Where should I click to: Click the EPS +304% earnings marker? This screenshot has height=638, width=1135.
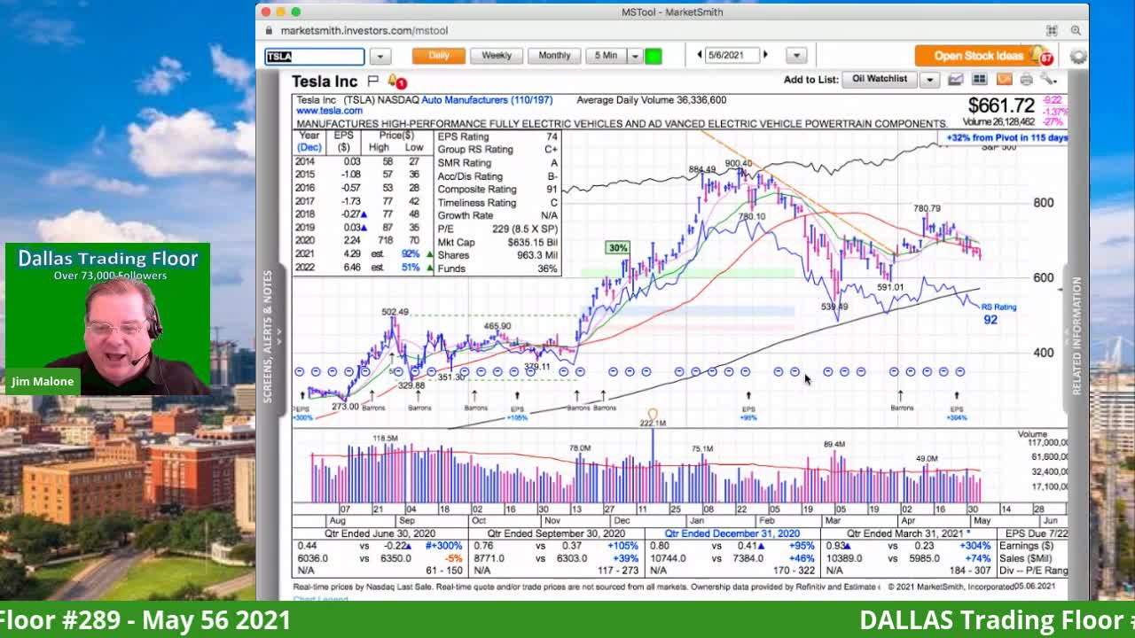(957, 412)
